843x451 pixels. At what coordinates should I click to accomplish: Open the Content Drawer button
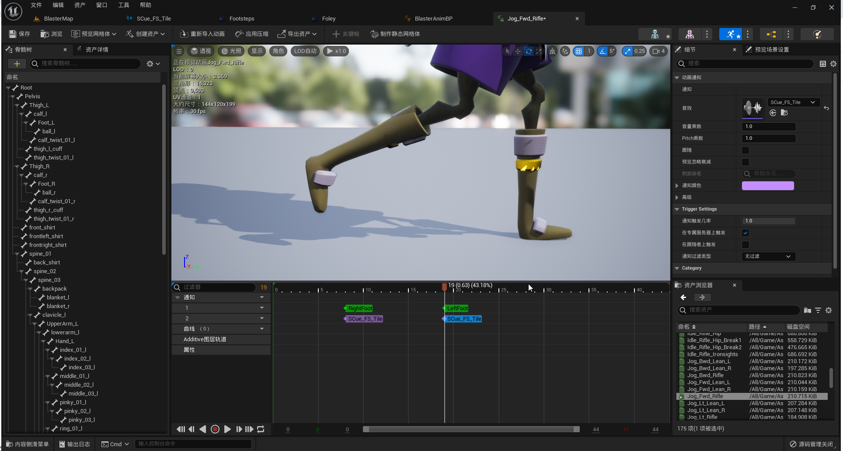tap(27, 444)
